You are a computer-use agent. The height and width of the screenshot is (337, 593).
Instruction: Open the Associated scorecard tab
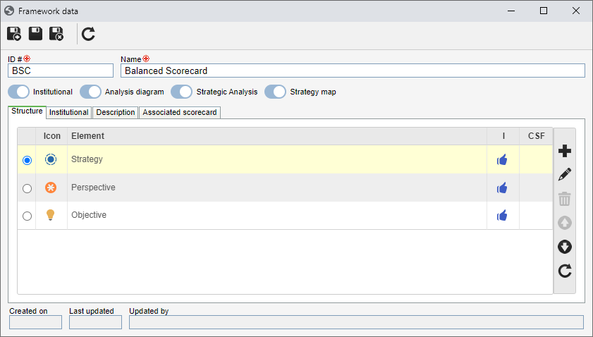pyautogui.click(x=180, y=112)
